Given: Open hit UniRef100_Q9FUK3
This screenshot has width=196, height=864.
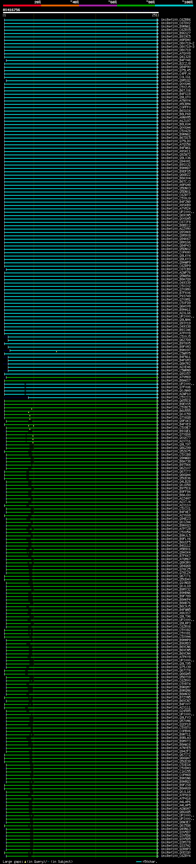Looking at the screenshot, I should tap(176, 421).
